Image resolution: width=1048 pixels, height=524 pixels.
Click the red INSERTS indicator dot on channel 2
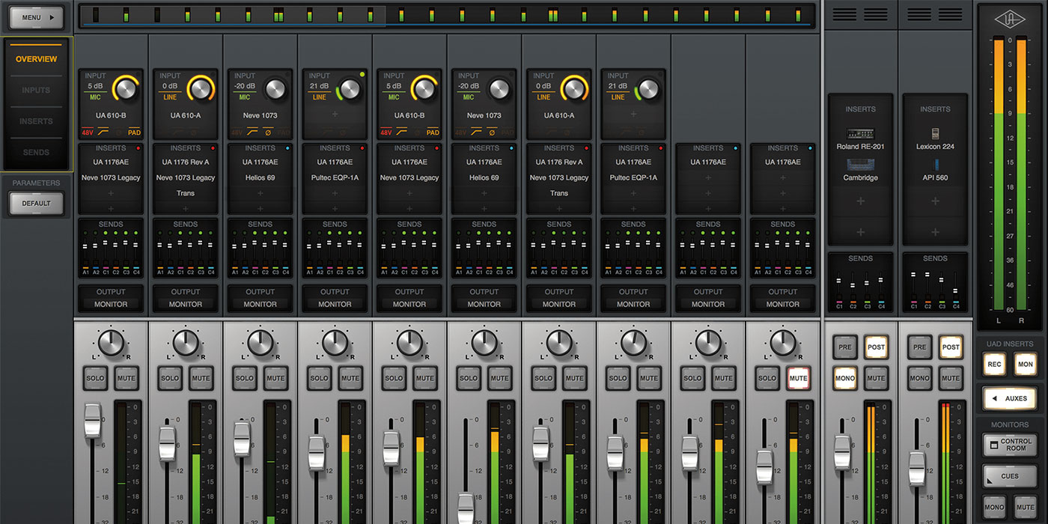tap(212, 148)
